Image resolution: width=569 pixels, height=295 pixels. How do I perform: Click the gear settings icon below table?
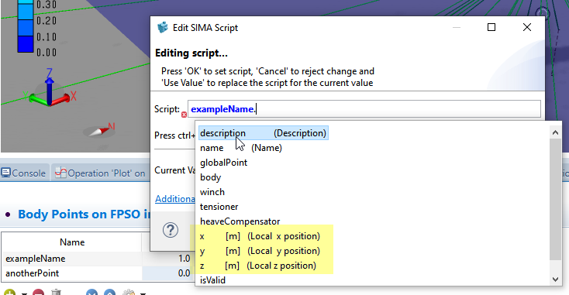pyautogui.click(x=129, y=293)
